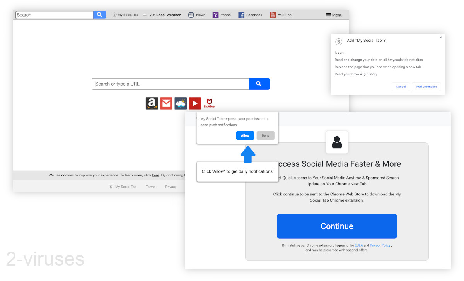Deny the push notification request
The image size is (464, 281).
266,135
